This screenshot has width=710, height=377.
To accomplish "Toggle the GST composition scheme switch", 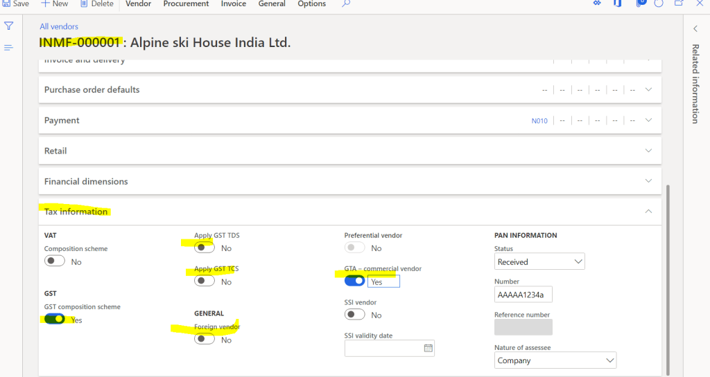I will pos(55,319).
